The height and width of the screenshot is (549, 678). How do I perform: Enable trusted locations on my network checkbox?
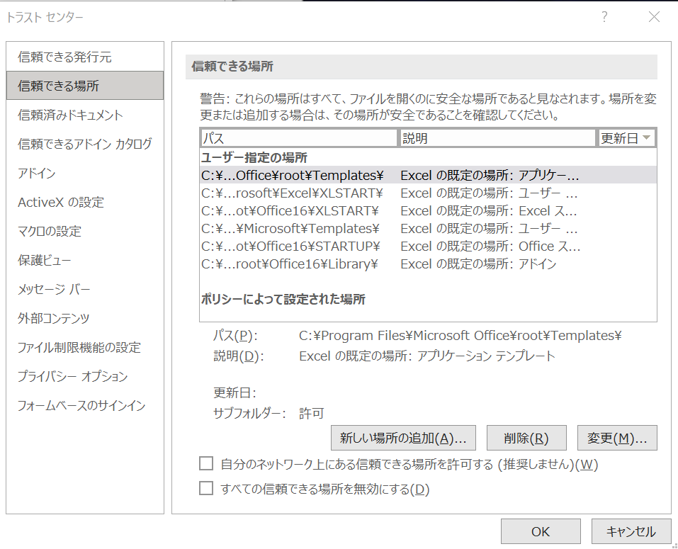[x=206, y=464]
